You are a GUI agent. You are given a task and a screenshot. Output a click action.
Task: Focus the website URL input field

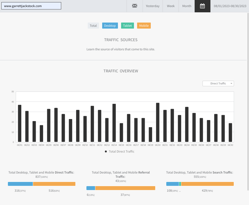[x=31, y=6]
